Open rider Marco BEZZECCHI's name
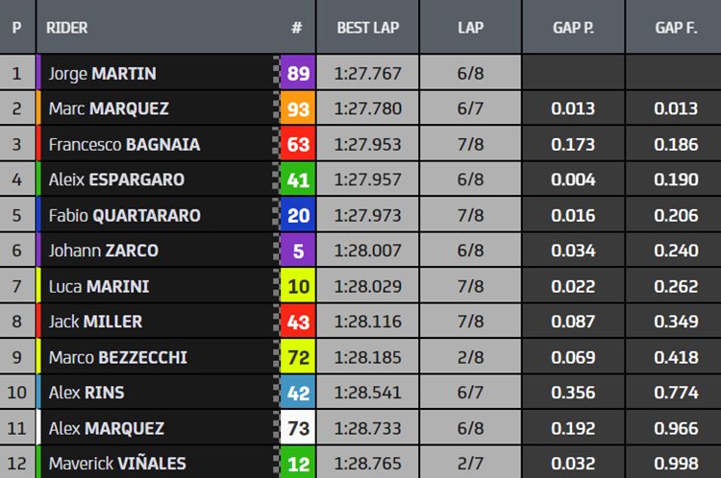Viewport: 721px width, 478px height. (117, 357)
